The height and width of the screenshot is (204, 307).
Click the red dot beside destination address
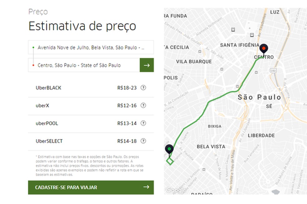coord(34,65)
